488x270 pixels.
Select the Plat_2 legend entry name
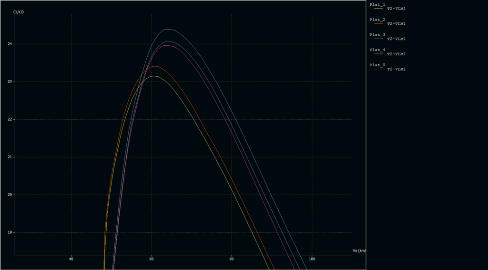(377, 20)
